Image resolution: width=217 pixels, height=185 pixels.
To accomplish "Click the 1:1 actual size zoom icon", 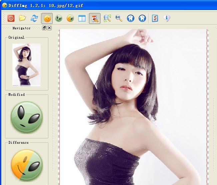I will pos(119,18).
